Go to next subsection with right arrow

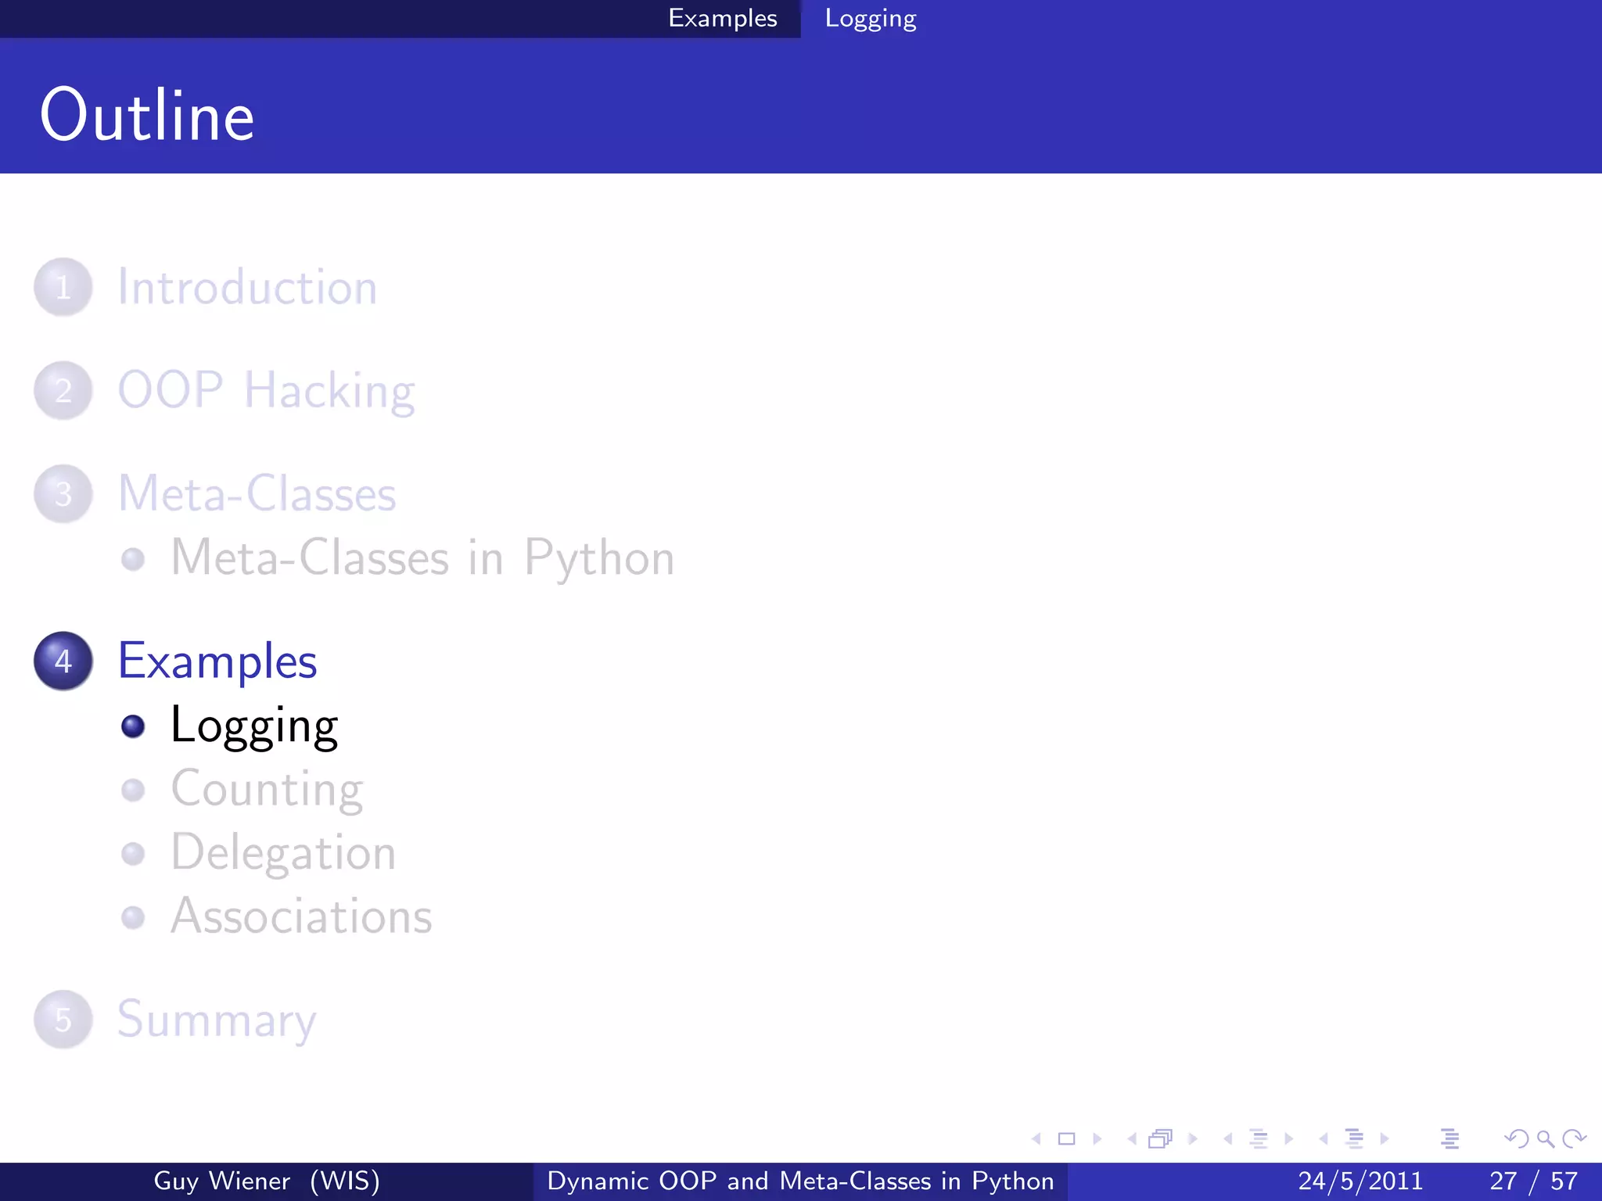[1288, 1139]
